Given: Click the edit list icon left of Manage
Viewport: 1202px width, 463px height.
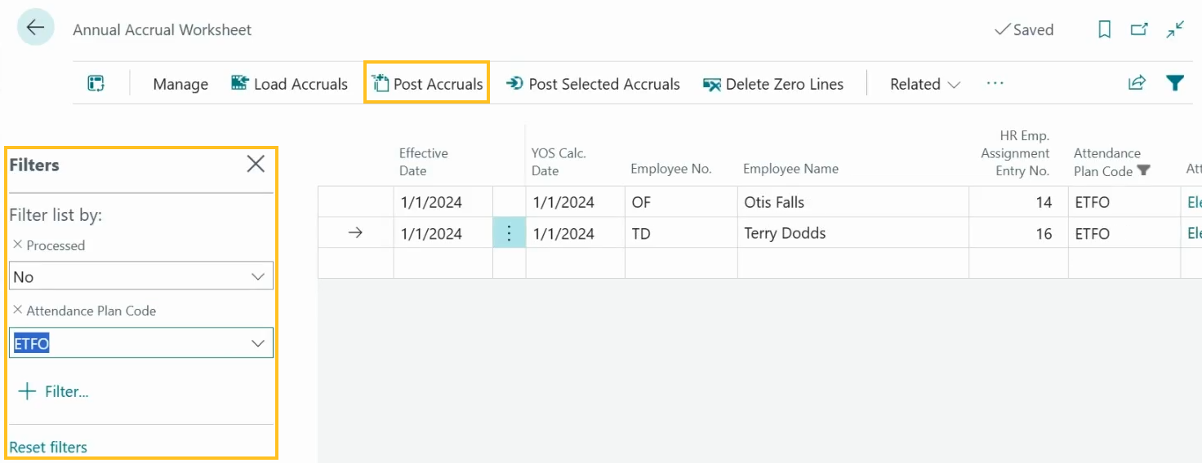Looking at the screenshot, I should pos(96,83).
